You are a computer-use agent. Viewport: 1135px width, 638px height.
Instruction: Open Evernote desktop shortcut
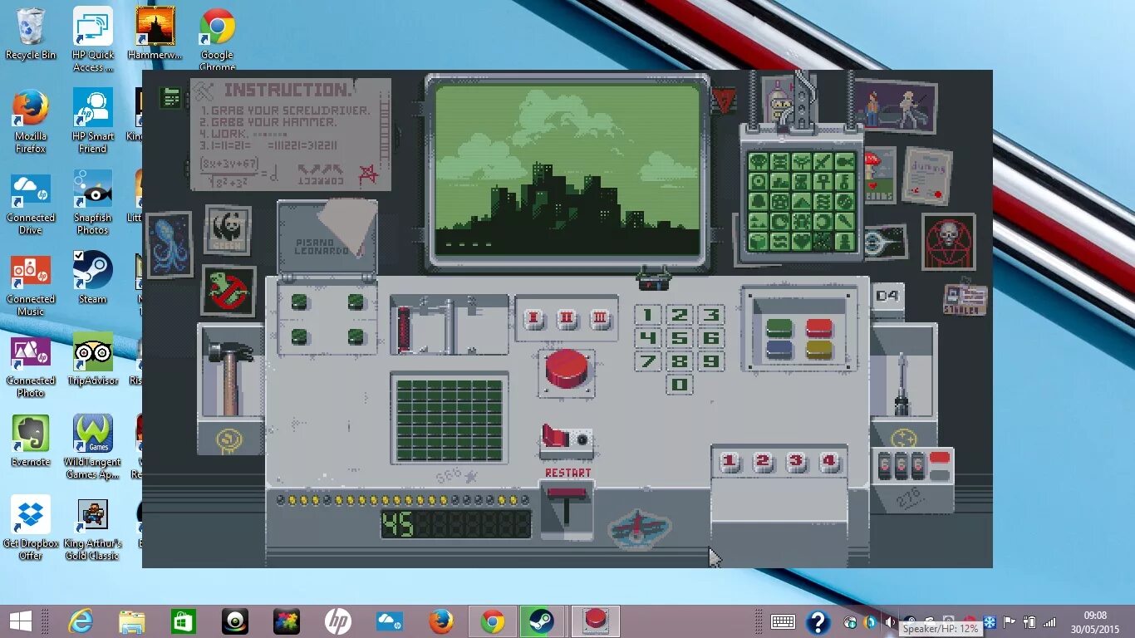point(31,440)
